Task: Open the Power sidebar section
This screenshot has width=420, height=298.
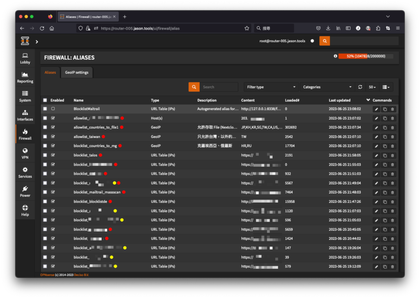Action: 25,191
